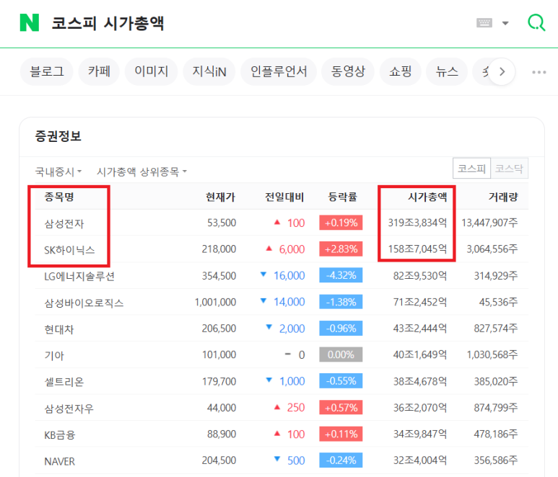Open the NAVER stock link

59,461
